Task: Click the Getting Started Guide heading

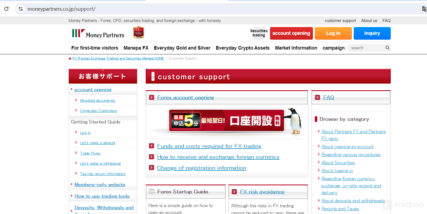Action: 96,122
